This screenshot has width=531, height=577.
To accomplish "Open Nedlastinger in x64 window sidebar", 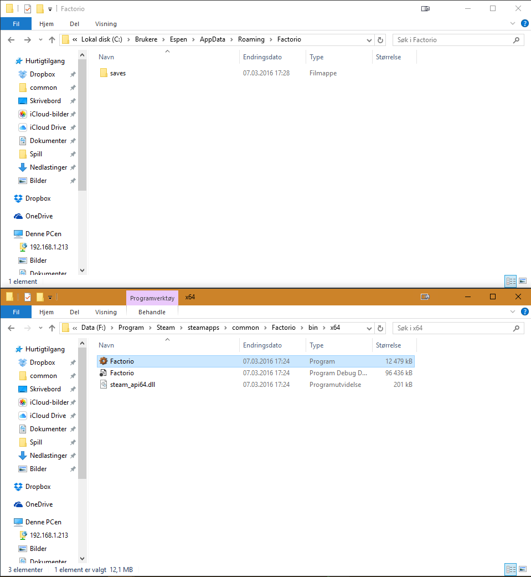I will 48,456.
